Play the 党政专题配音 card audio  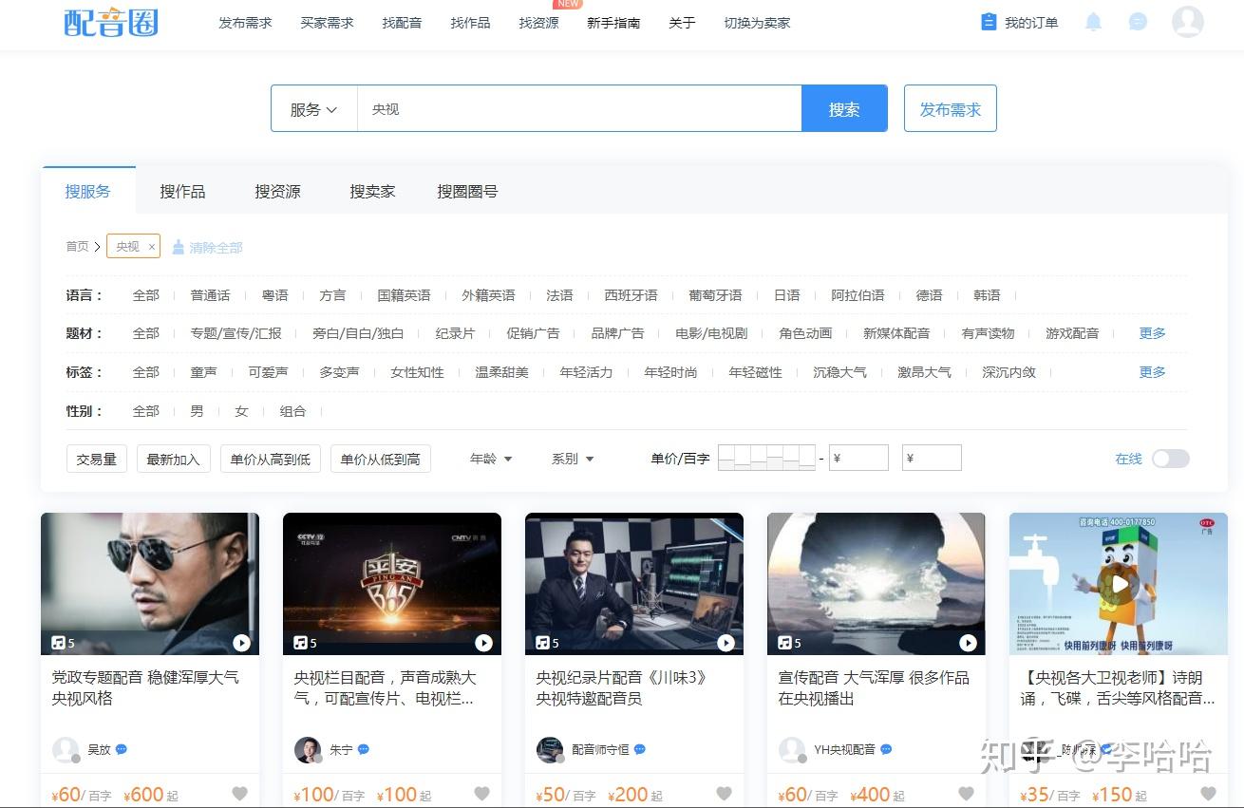(x=241, y=643)
